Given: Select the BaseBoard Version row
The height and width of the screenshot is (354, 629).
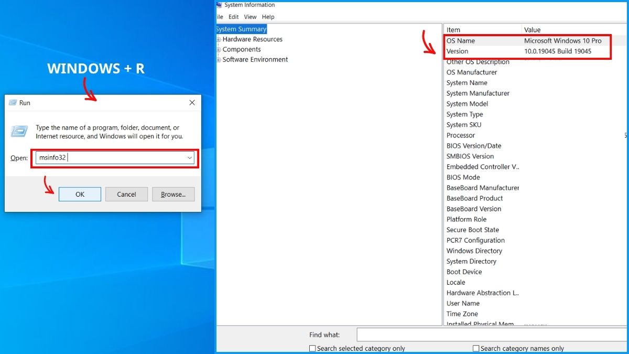Looking at the screenshot, I should tap(536, 209).
